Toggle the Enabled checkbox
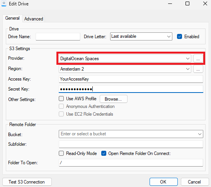Image resolution: width=211 pixels, height=187 pixels. point(179,37)
